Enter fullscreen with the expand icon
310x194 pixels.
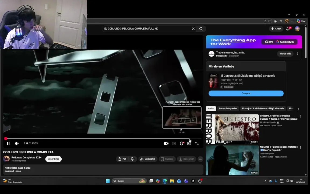point(197,144)
